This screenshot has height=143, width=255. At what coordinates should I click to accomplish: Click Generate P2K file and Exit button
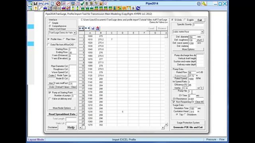(188, 127)
